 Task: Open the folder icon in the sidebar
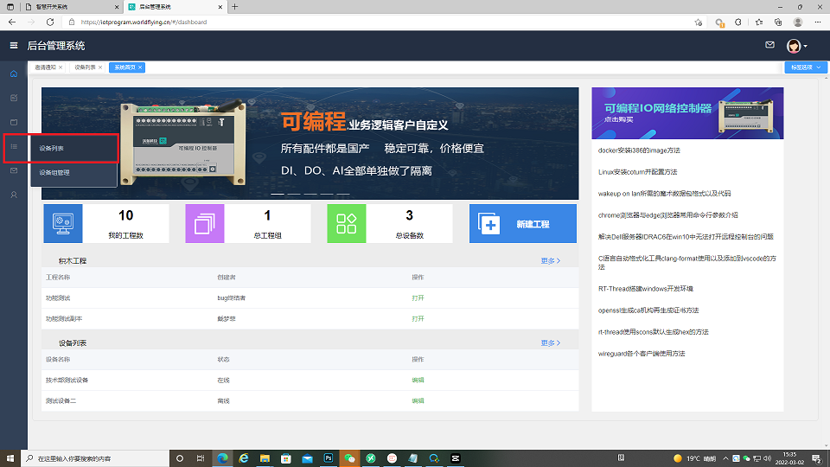point(14,122)
